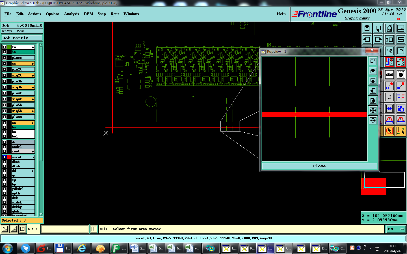Click the blue-outline to red dot move icon
Viewport: 407px width, 254px height.
(x=389, y=86)
